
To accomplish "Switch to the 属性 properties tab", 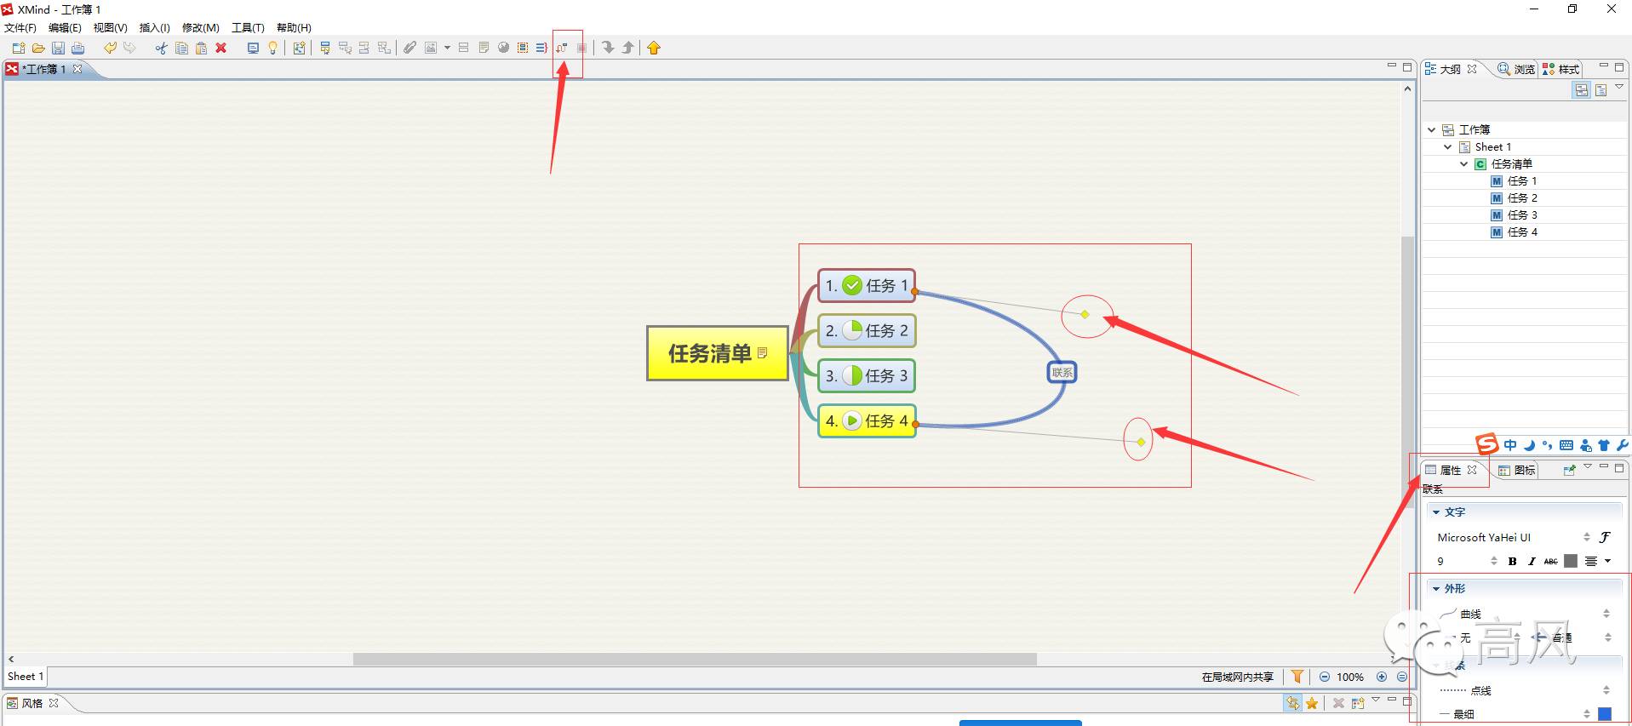I will 1450,470.
